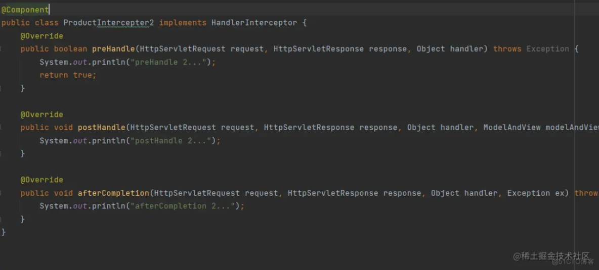Click the "afterCompletion 2..." string literal

click(184, 206)
